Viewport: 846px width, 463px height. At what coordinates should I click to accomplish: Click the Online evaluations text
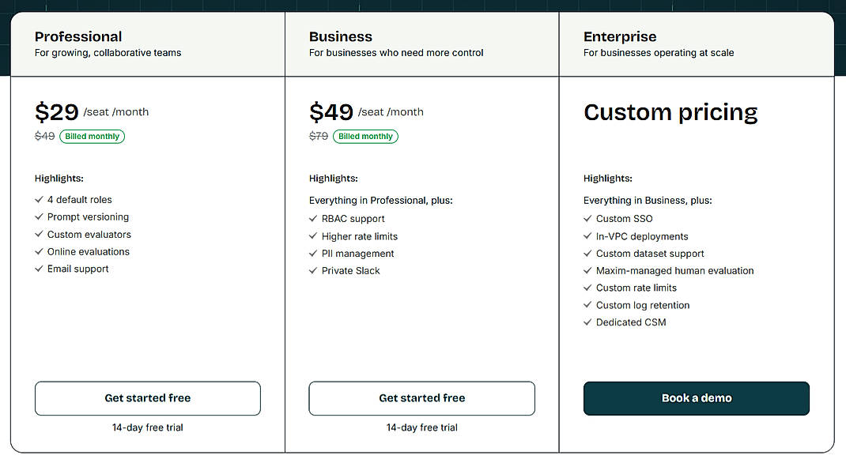(89, 252)
